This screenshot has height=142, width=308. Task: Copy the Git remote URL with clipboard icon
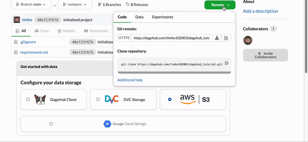(x=226, y=38)
